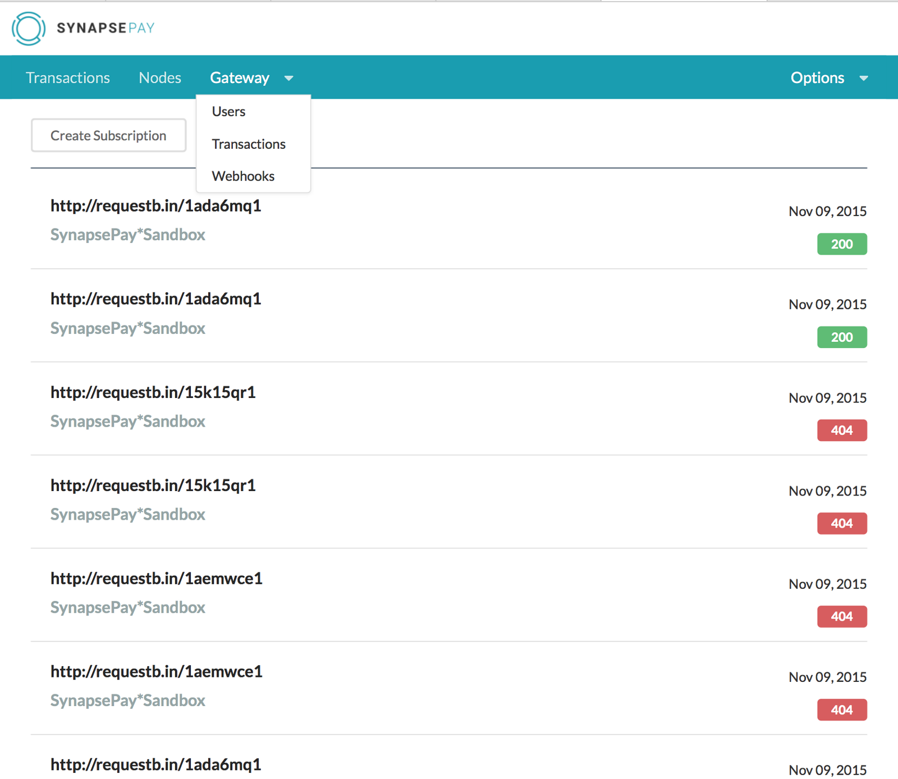Click the first 200 status badge
The image size is (898, 779).
pyautogui.click(x=842, y=244)
